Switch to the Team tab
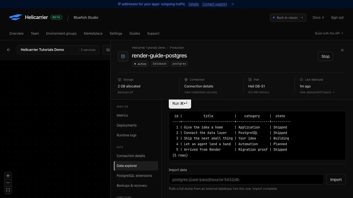The width and height of the screenshot is (353, 198). 35,34
